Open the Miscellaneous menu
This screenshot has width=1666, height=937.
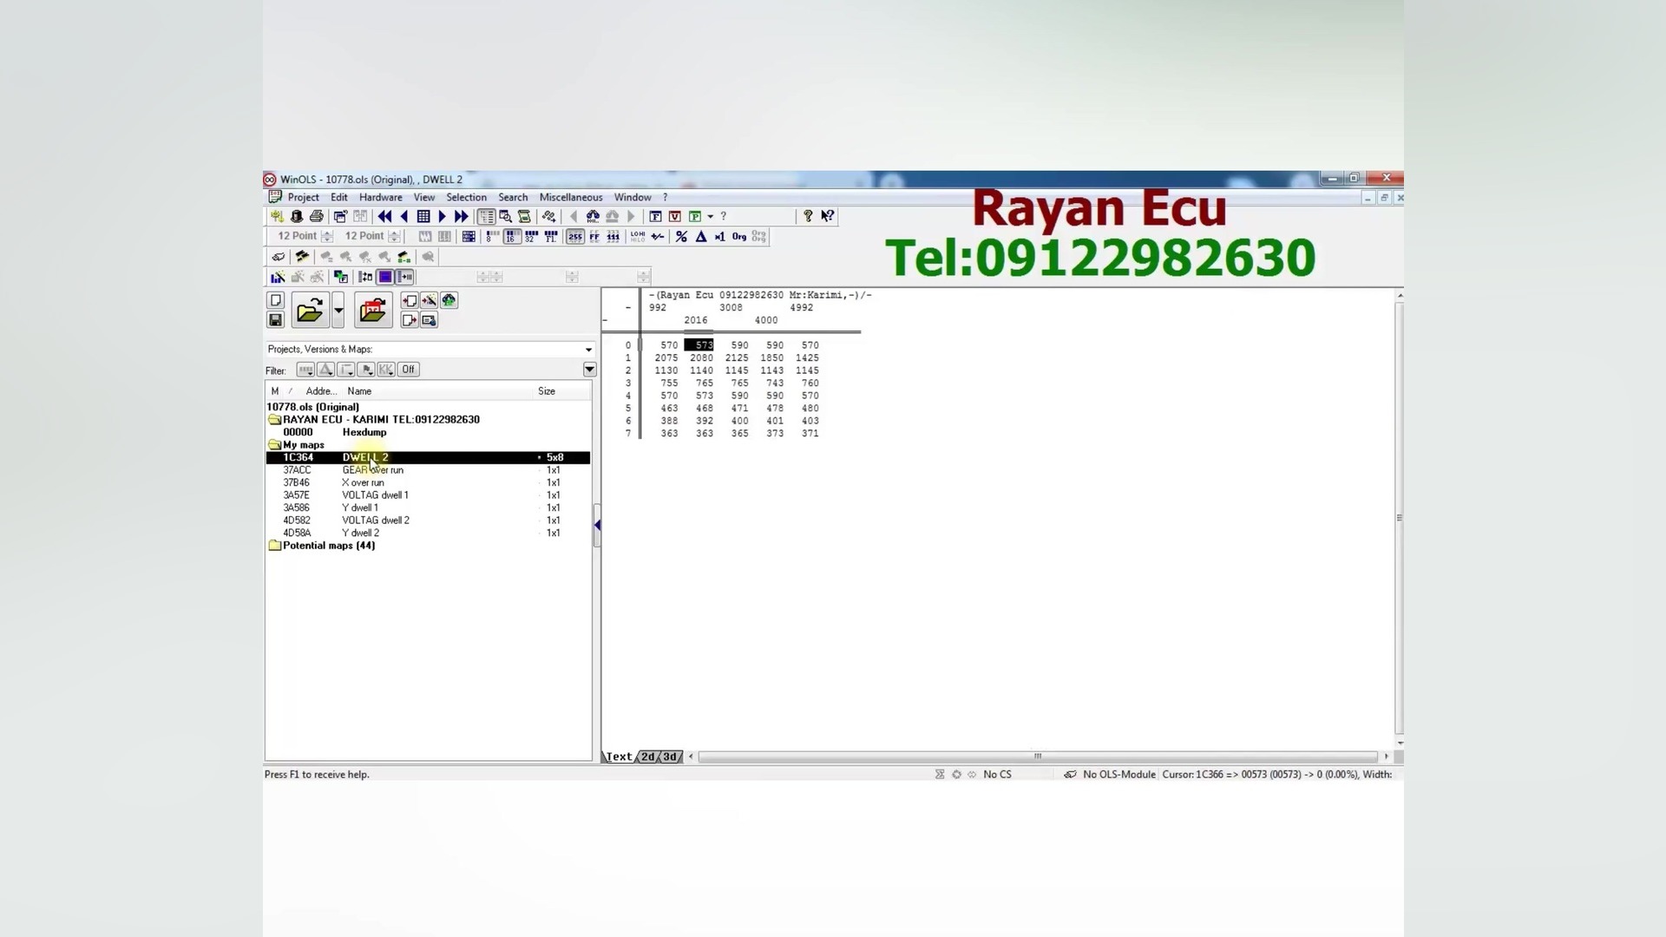click(x=571, y=197)
